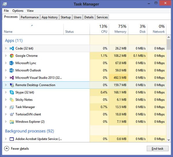Expand the TortoiseSVN client entry
Viewport: 173px width, 157px height.
pyautogui.click(x=6, y=114)
